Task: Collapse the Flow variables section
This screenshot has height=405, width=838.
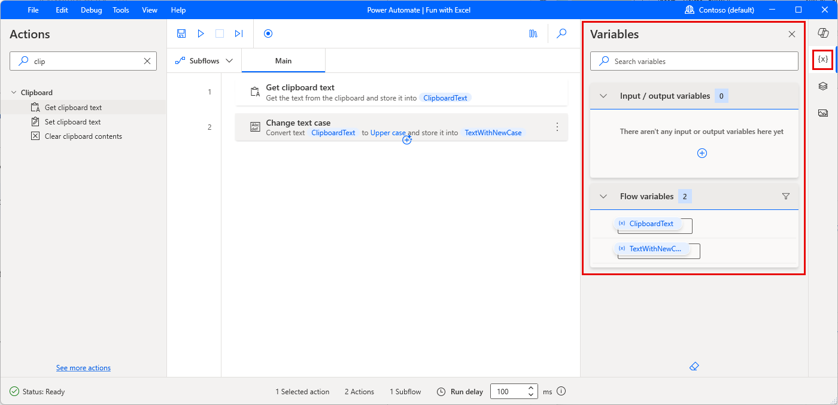Action: (x=603, y=196)
